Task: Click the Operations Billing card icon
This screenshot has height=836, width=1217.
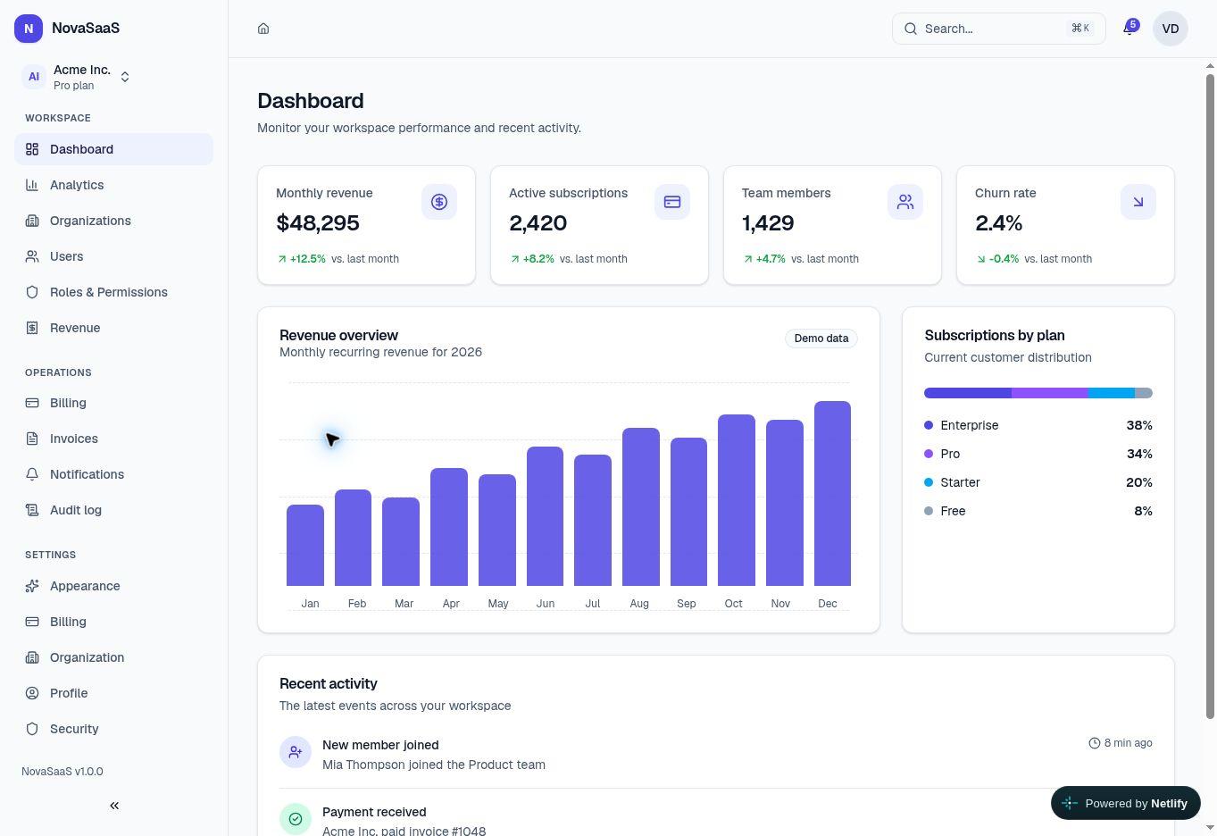Action: (x=32, y=403)
